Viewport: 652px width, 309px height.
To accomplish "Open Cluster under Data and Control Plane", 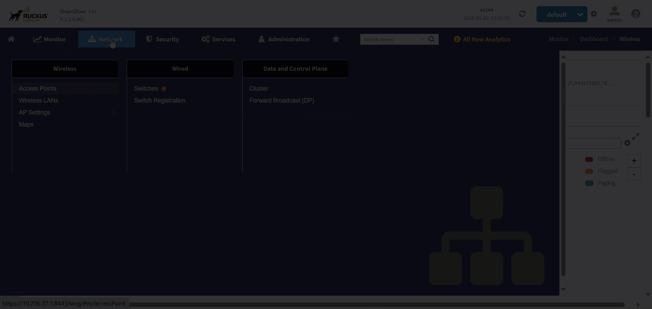I will point(259,89).
